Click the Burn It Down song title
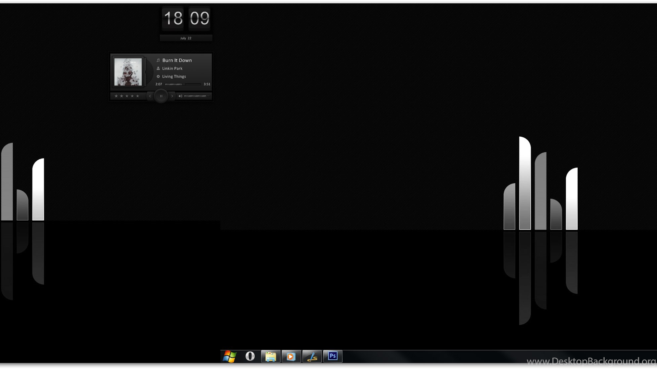This screenshot has width=657, height=369. click(177, 60)
